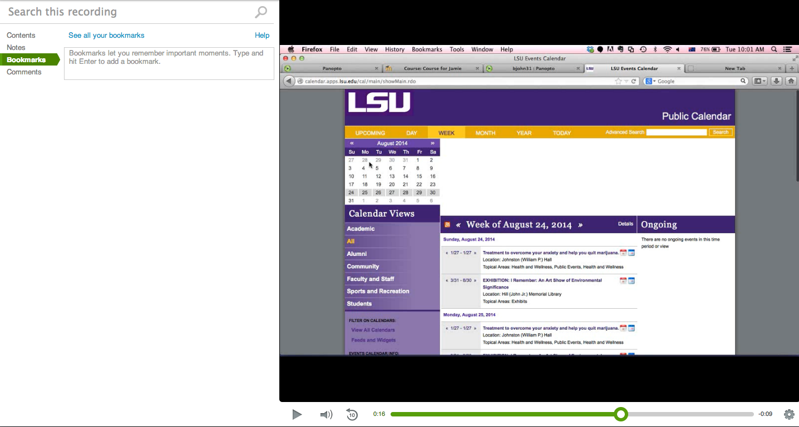Open the Advanced Search link

(625, 132)
